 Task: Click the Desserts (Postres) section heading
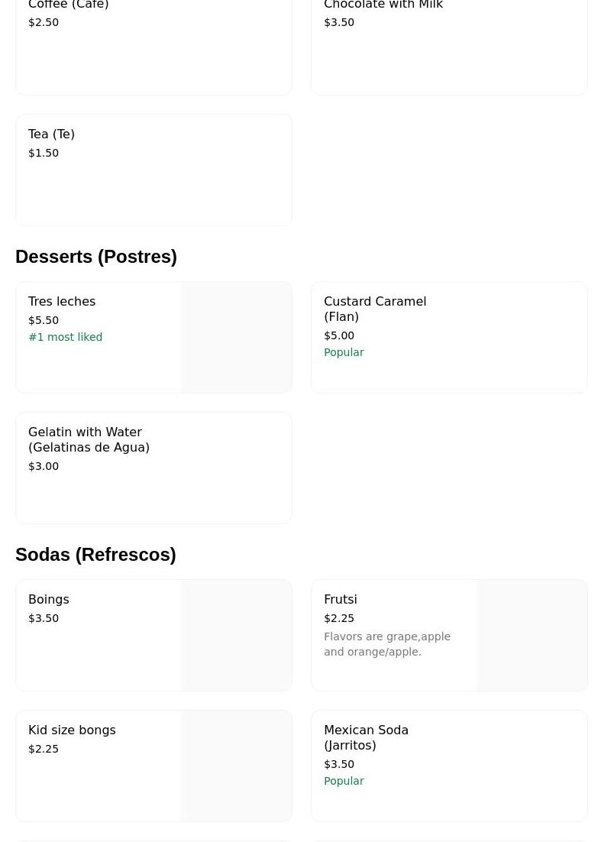point(96,257)
